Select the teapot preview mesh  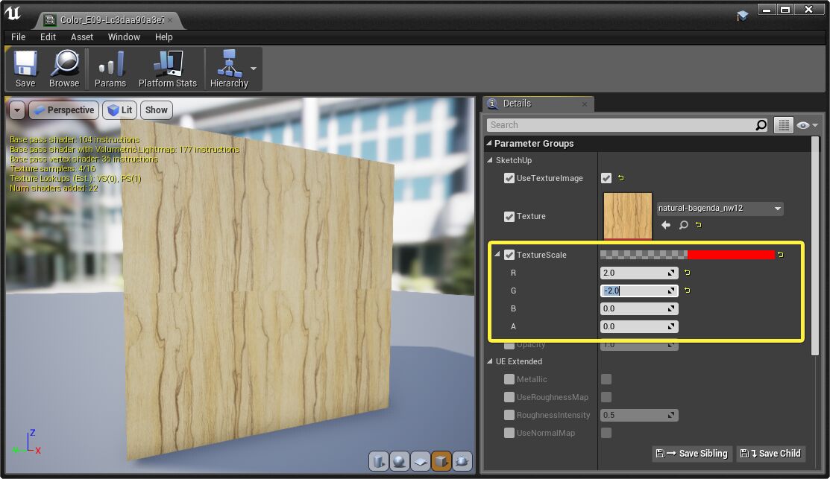tap(462, 460)
